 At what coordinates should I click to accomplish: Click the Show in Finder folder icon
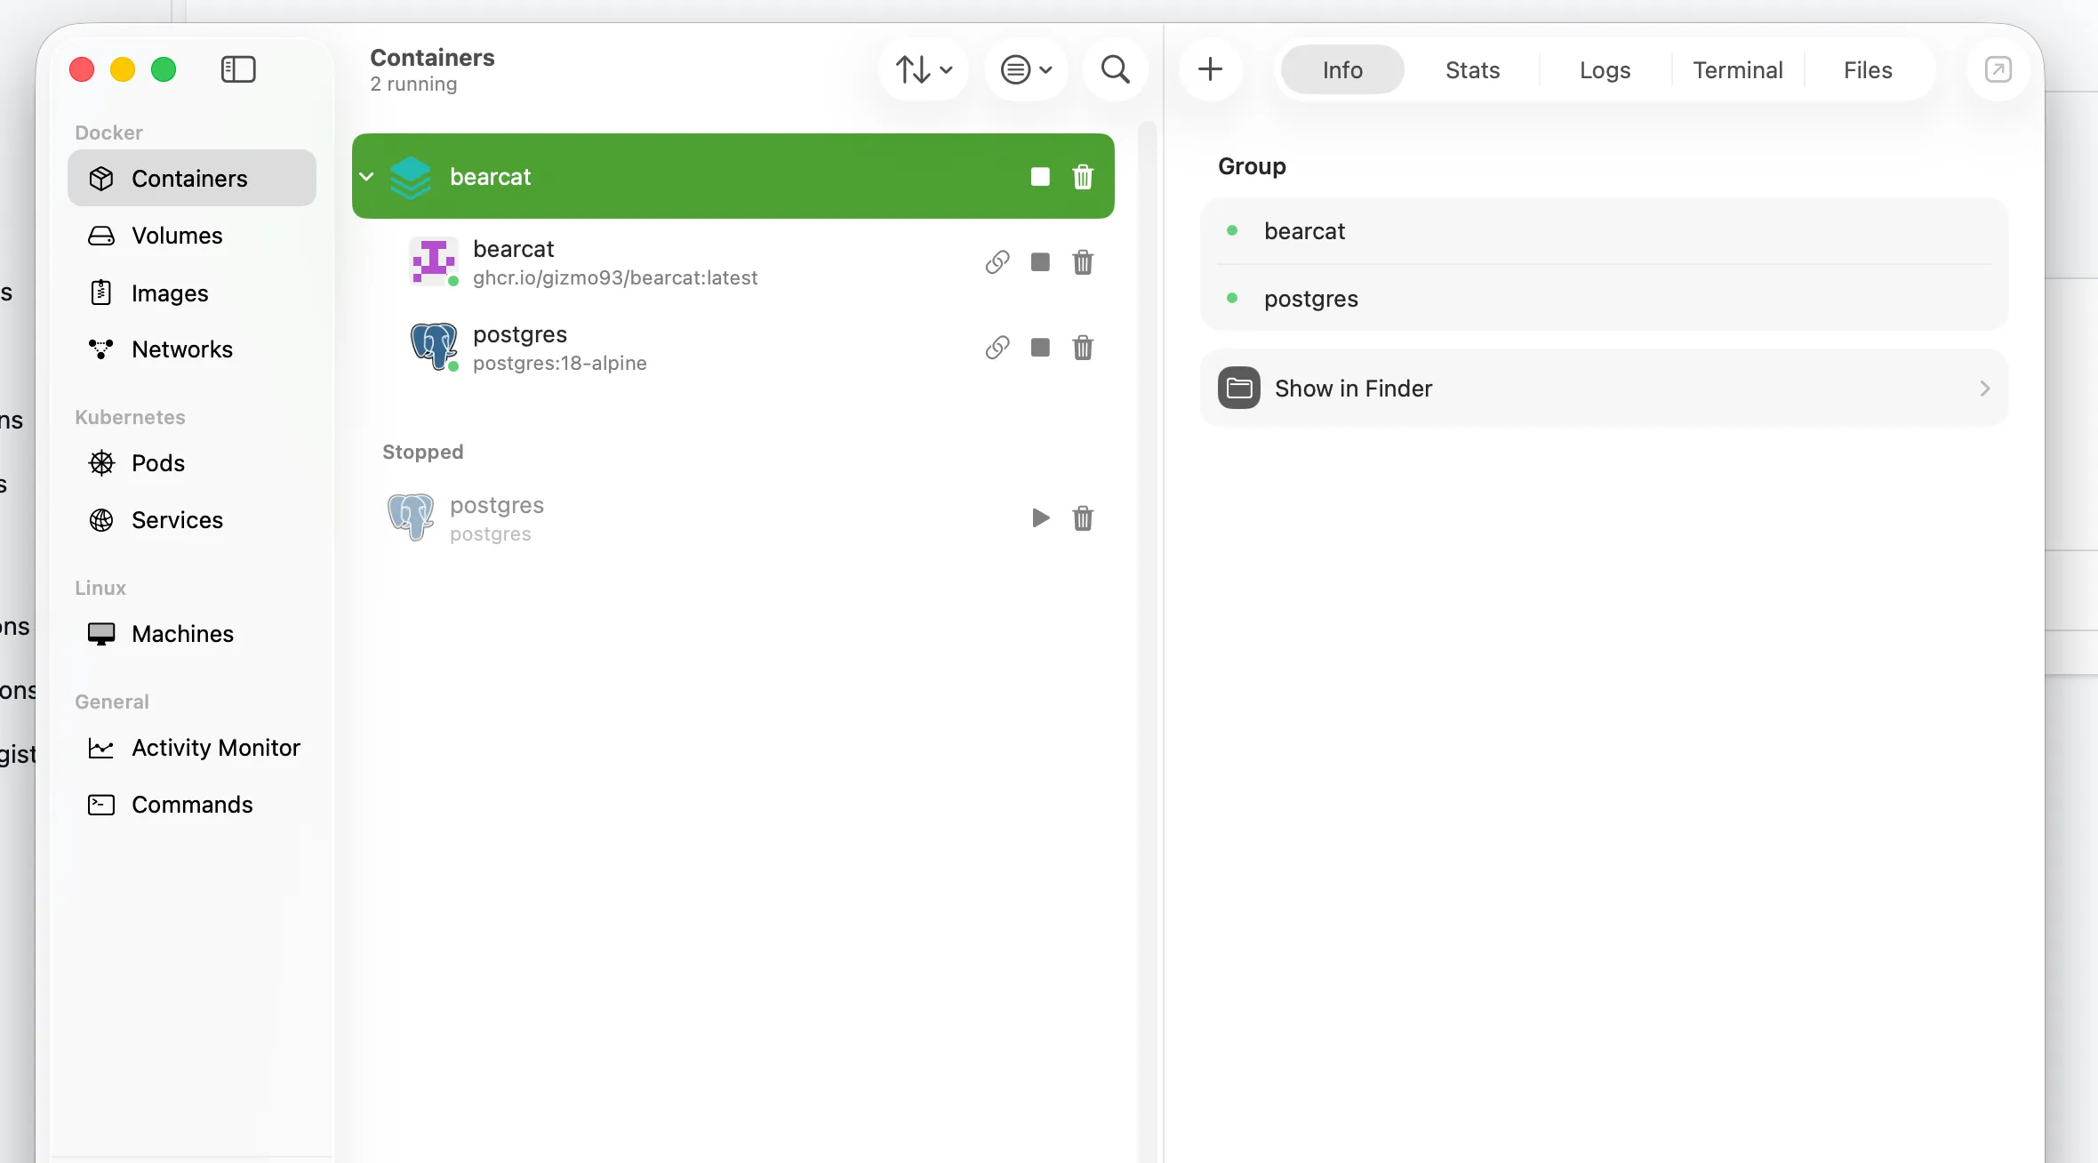point(1239,388)
